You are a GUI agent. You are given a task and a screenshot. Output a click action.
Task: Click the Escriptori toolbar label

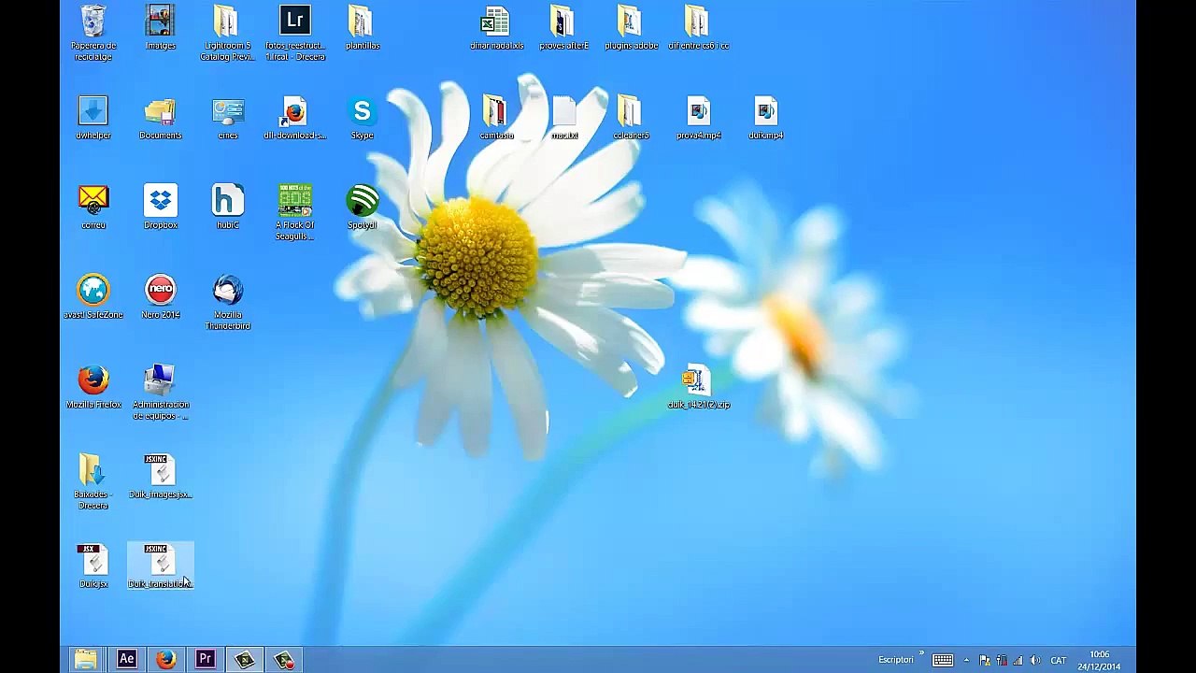tap(895, 660)
